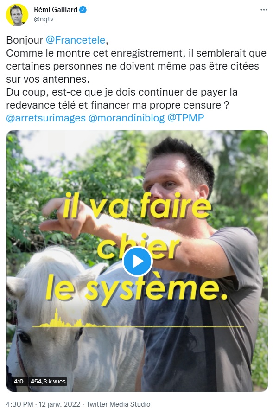Follow the @TPMP mention link
The image size is (273, 415).
[x=186, y=118]
